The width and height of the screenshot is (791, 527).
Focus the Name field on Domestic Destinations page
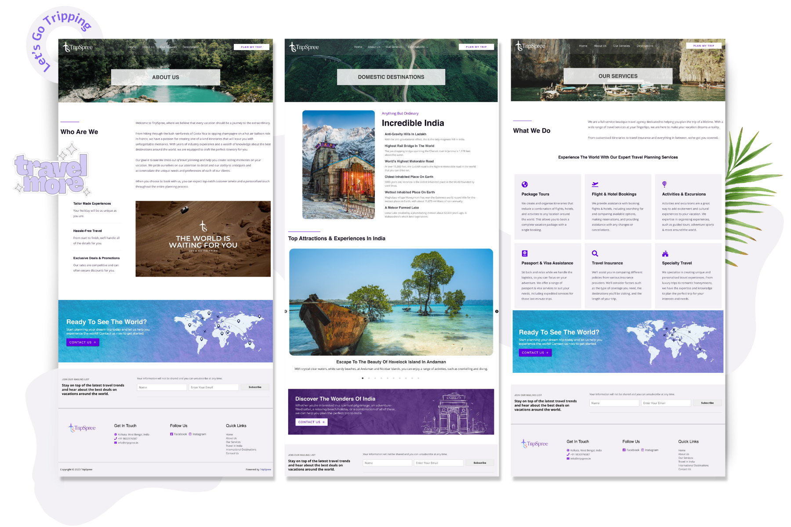387,463
